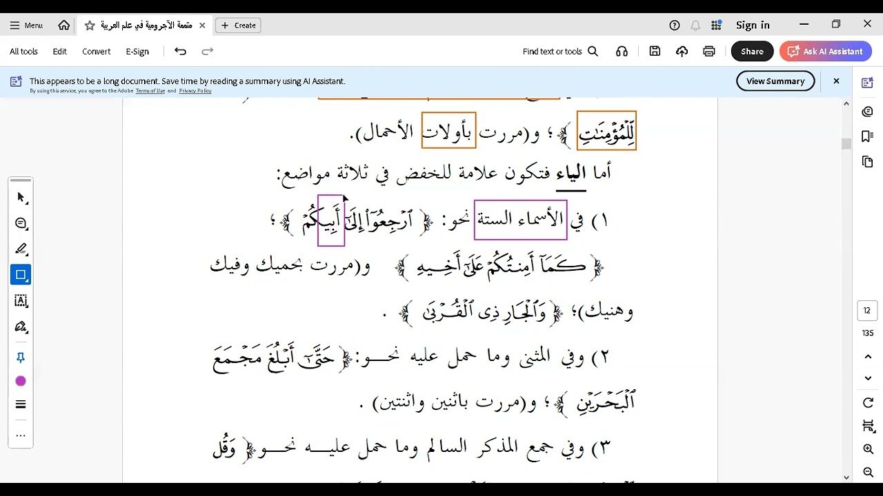This screenshot has width=883, height=496.
Task: Select the Highlight pen tool
Action: pyautogui.click(x=21, y=249)
